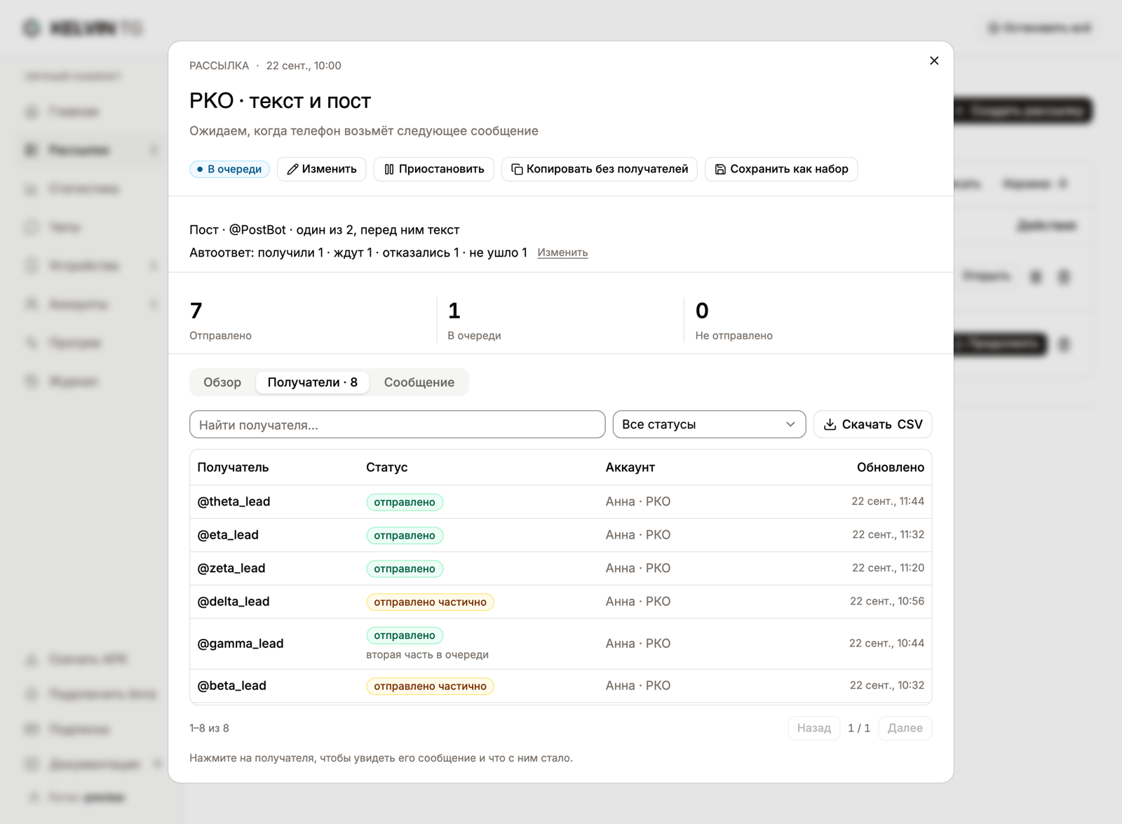Go to previous page with Назад

click(x=814, y=728)
